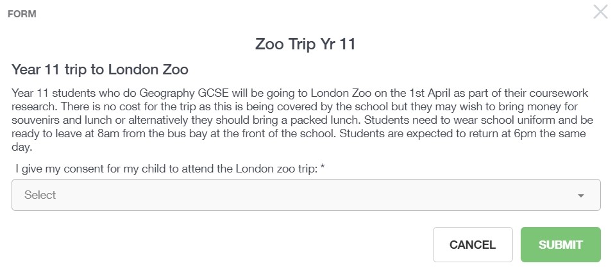Screen dimensions: 615x277
Task: Click the Select placeholder text
Action: point(40,195)
